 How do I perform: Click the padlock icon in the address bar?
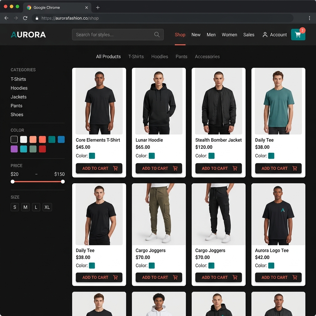[x=37, y=18]
